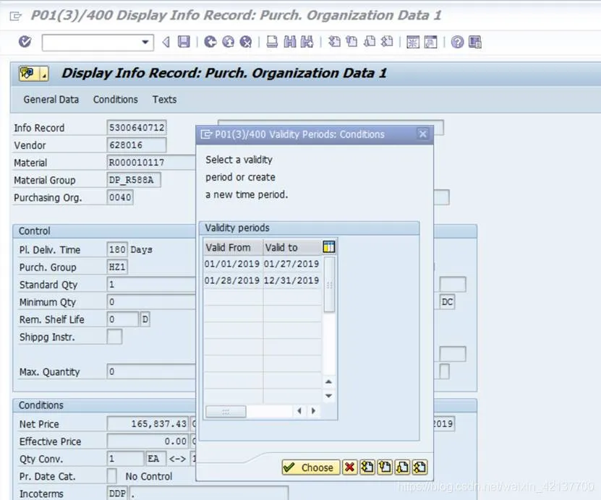The height and width of the screenshot is (500, 601).
Task: Click the Material Group field DP_R588A
Action: point(134,180)
